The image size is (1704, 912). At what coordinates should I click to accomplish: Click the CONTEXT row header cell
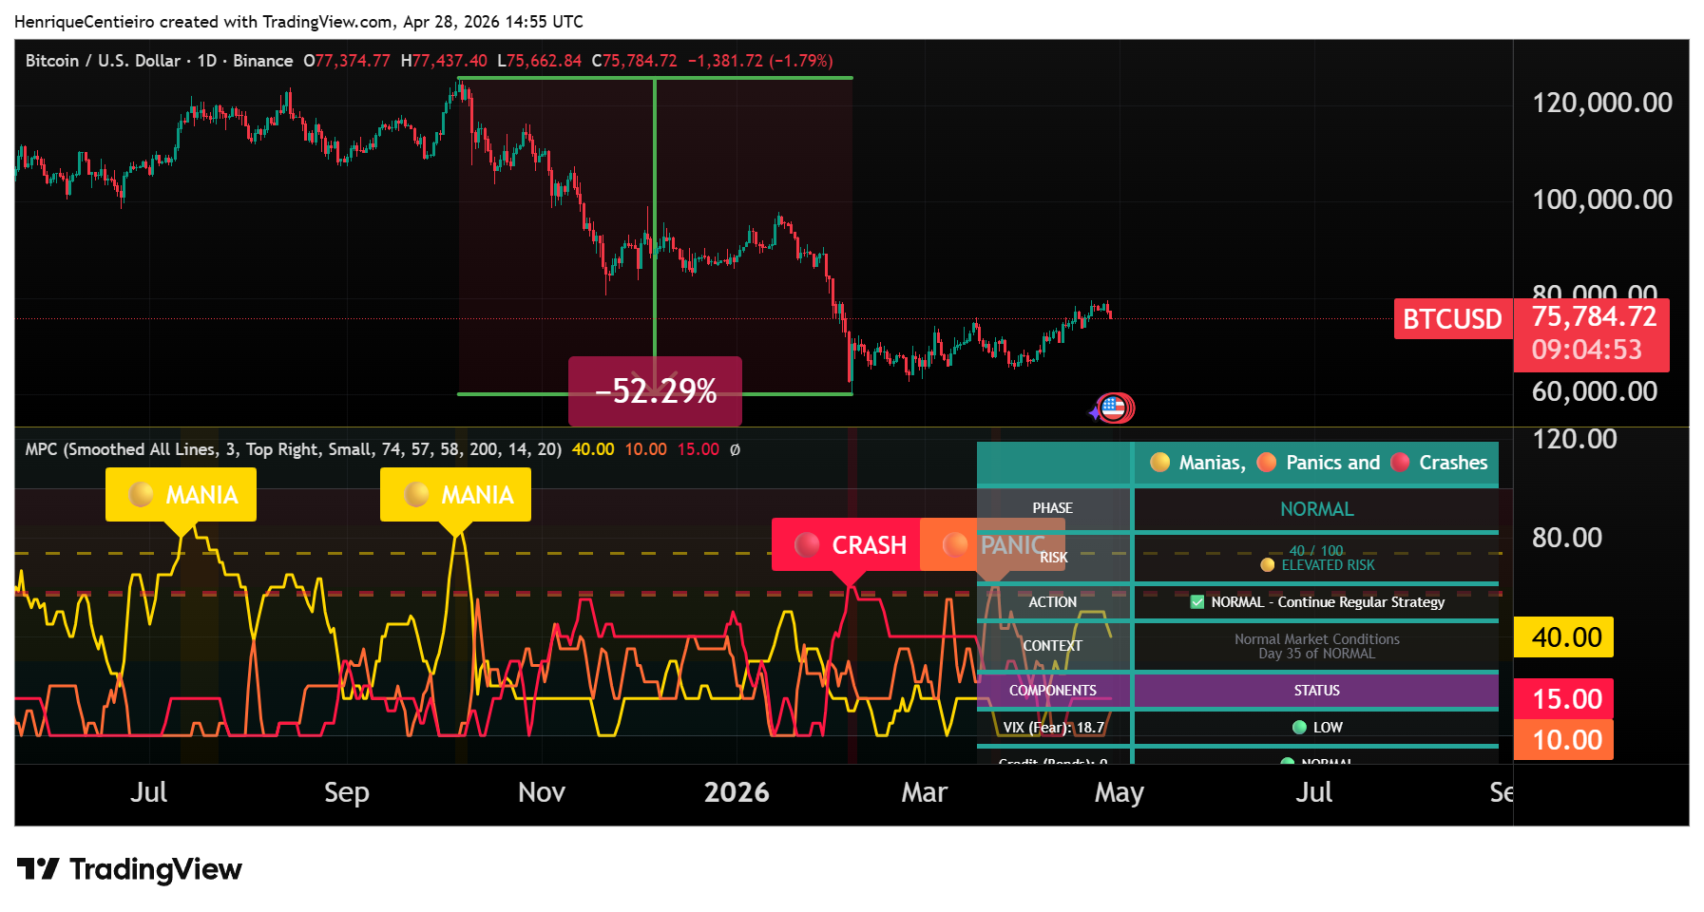1053,646
